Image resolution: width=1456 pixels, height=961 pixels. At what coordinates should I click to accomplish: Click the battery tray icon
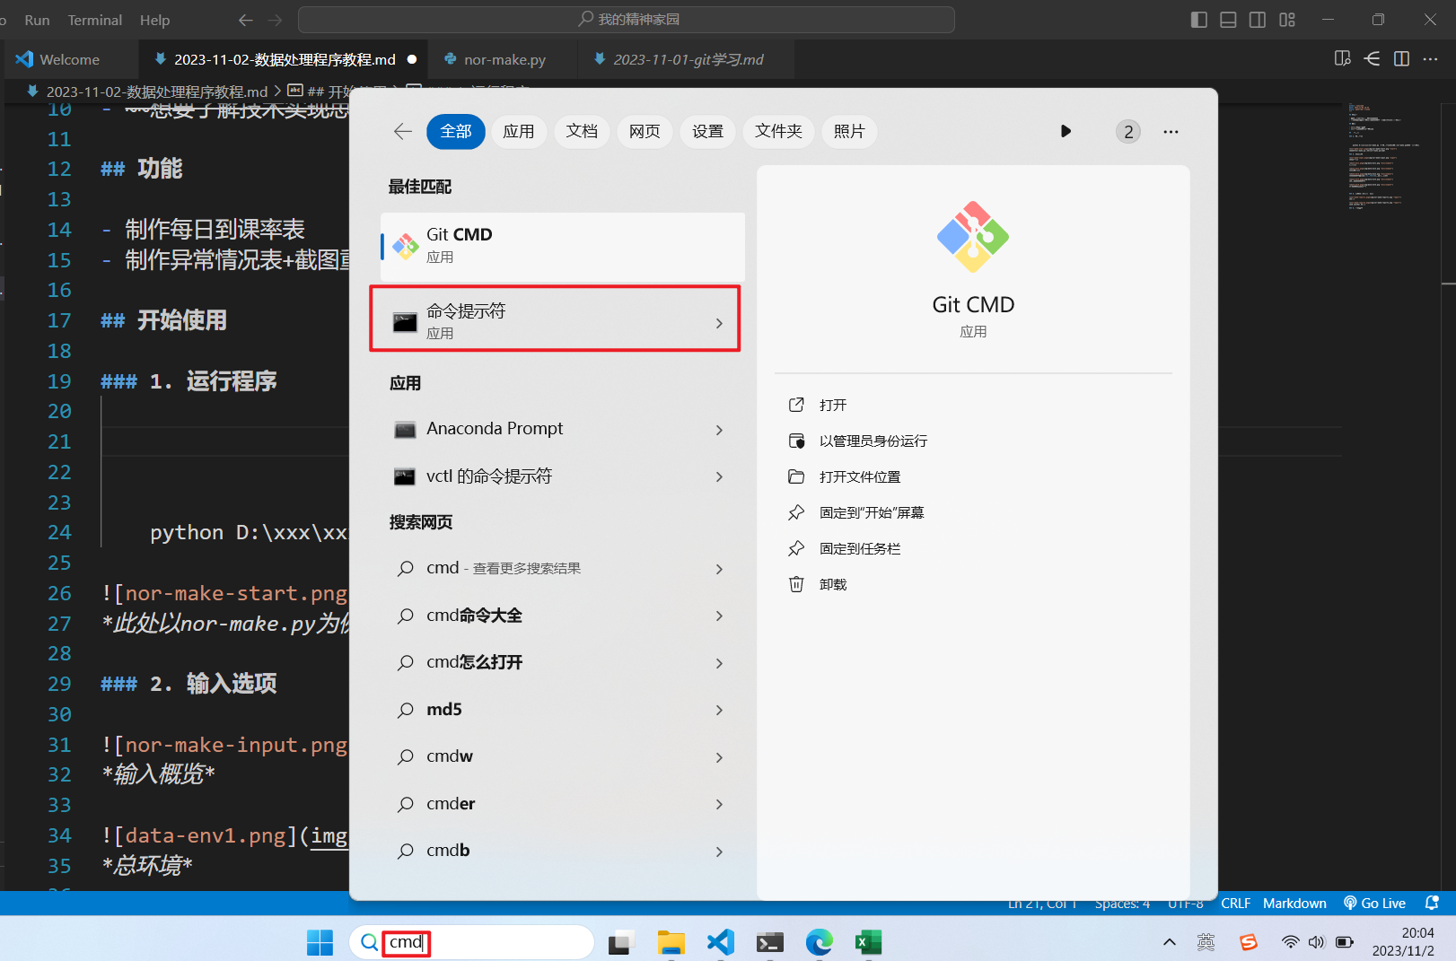click(1345, 942)
